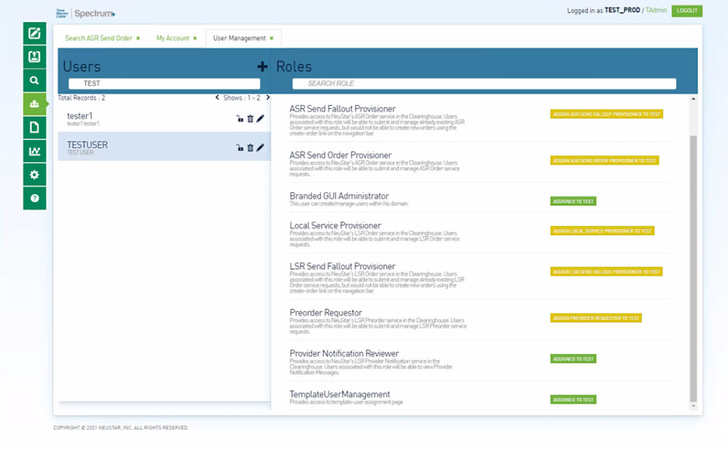Go to next page of user records
The height and width of the screenshot is (450, 728).
(x=268, y=97)
